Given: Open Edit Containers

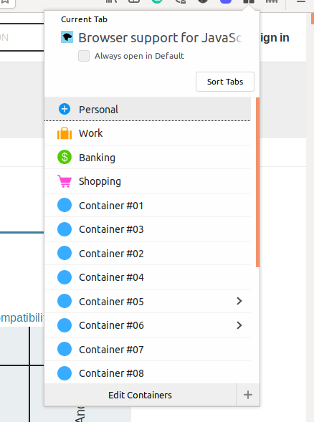Looking at the screenshot, I should click(x=140, y=395).
